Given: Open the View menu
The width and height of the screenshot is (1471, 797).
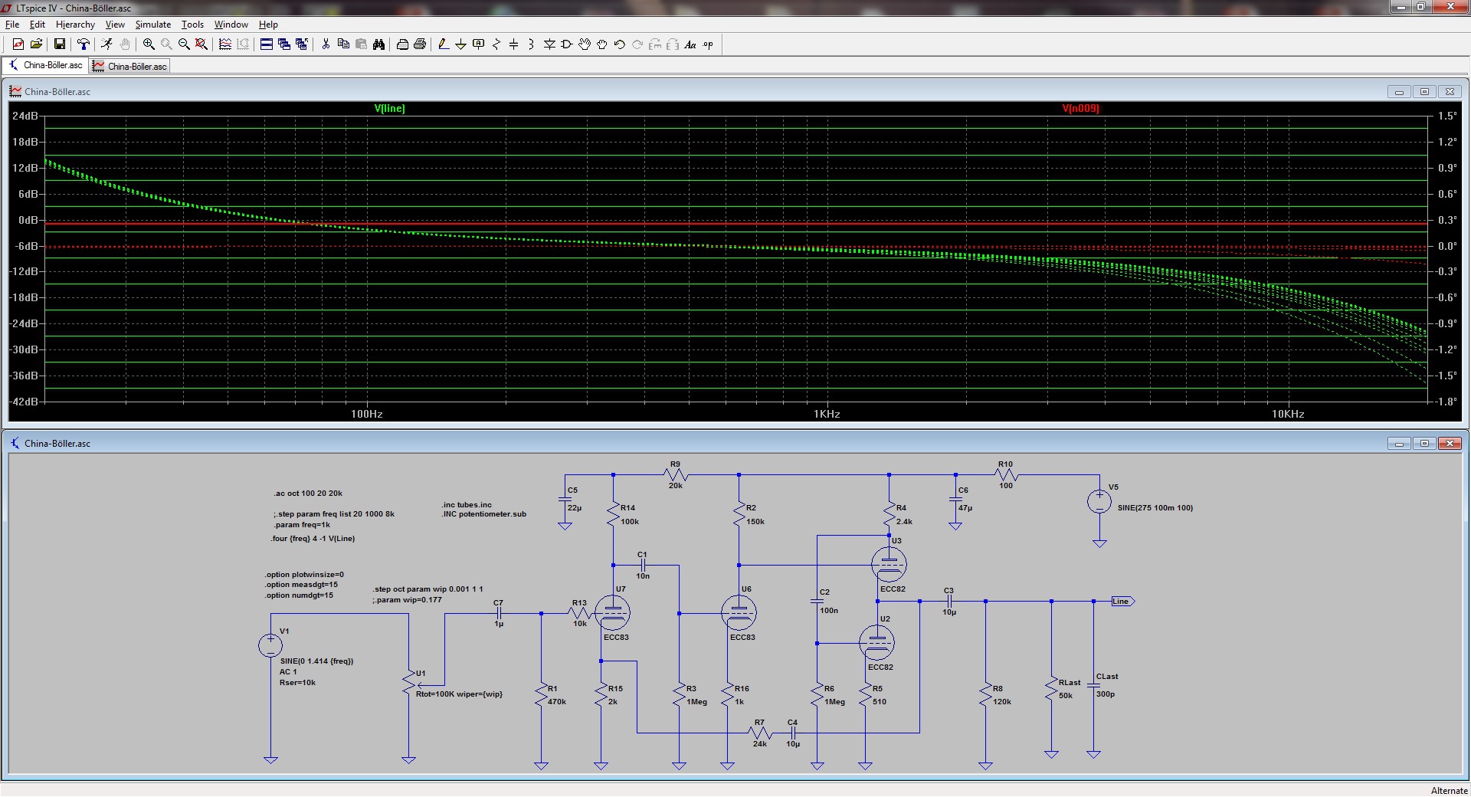Looking at the screenshot, I should (x=115, y=25).
